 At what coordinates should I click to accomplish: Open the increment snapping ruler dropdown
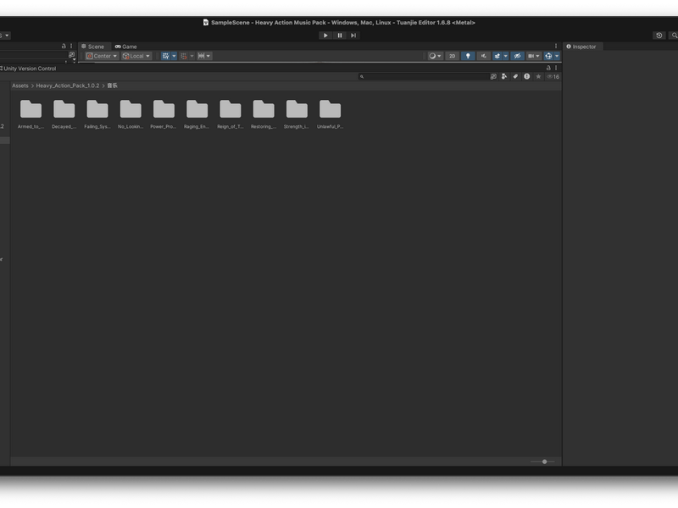[204, 56]
